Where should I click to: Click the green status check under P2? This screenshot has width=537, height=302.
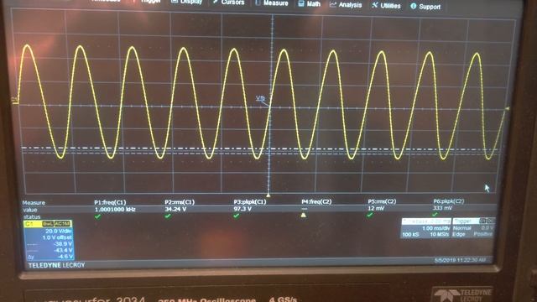click(168, 216)
